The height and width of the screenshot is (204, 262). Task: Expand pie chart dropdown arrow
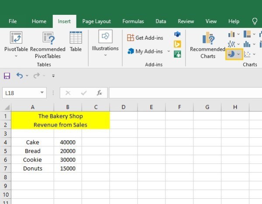pyautogui.click(x=238, y=54)
